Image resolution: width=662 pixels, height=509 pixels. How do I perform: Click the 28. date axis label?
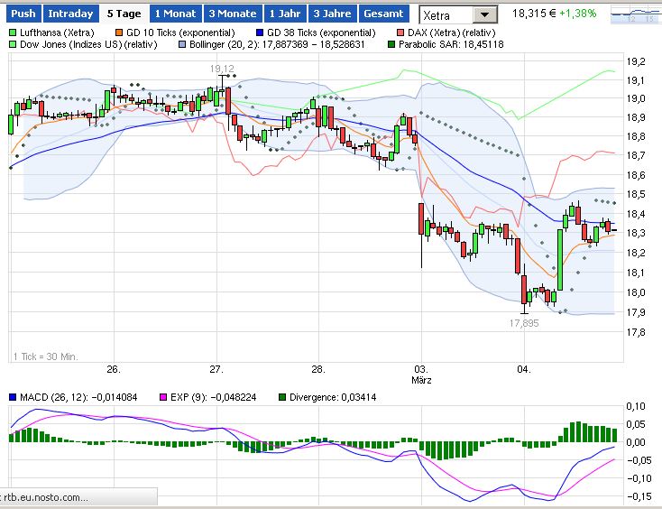coord(318,369)
